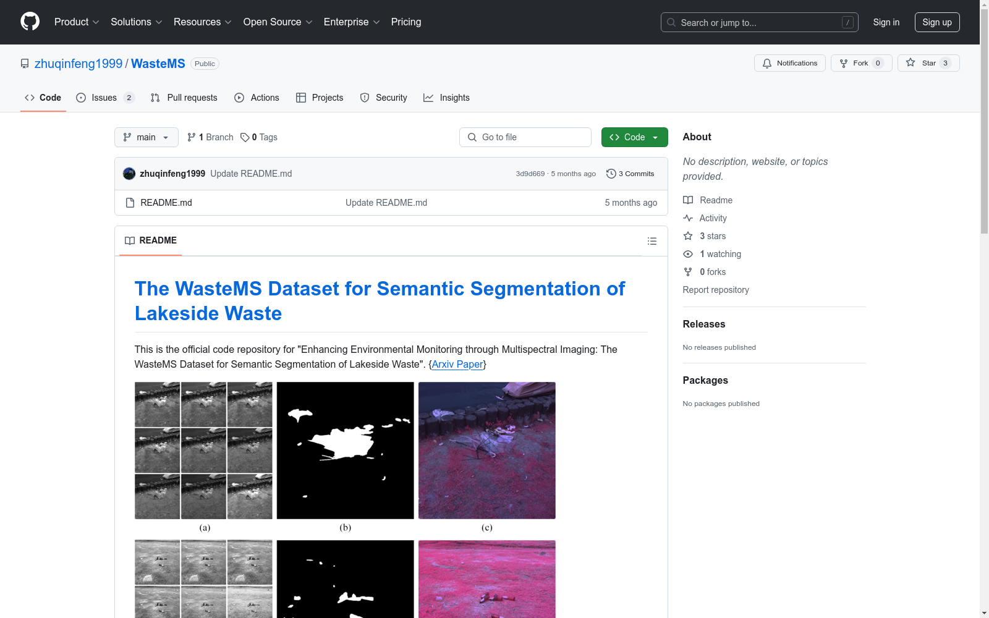Open zhuqinfeng1999 owner profile link in breadcrumb
Viewport: 989px width, 618px height.
(79, 64)
